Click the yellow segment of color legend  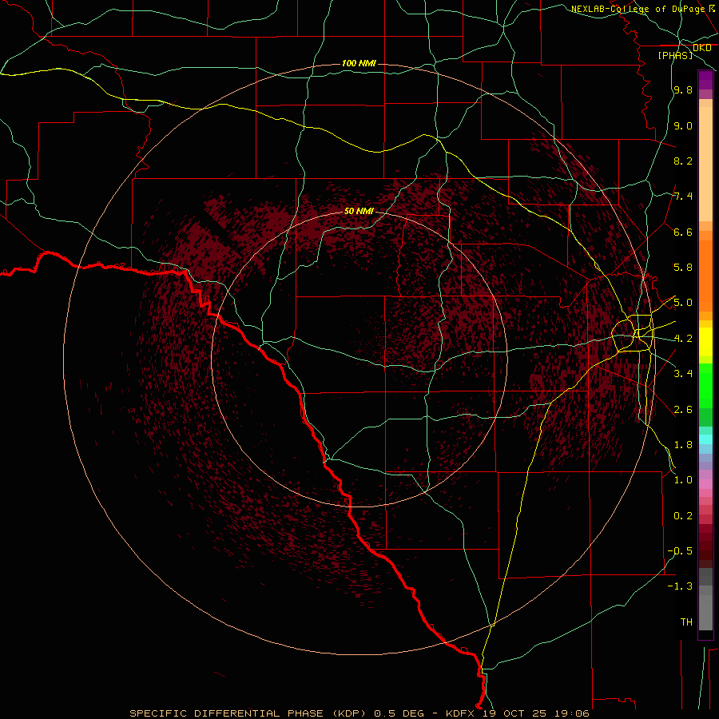pos(705,342)
